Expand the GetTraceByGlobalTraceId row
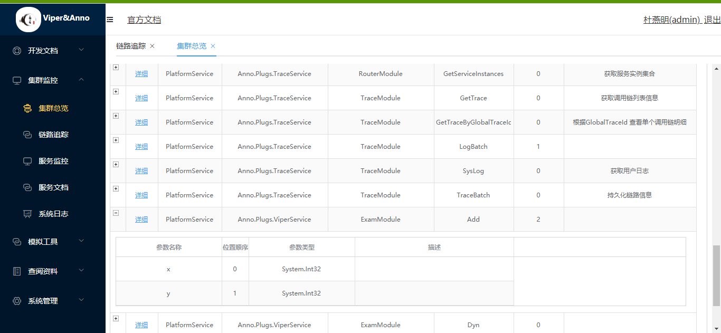 coord(116,116)
